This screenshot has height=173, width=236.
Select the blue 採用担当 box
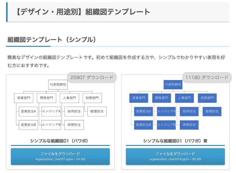coord(189,111)
